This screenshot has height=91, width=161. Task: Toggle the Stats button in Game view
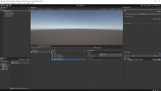(x=115, y=9)
